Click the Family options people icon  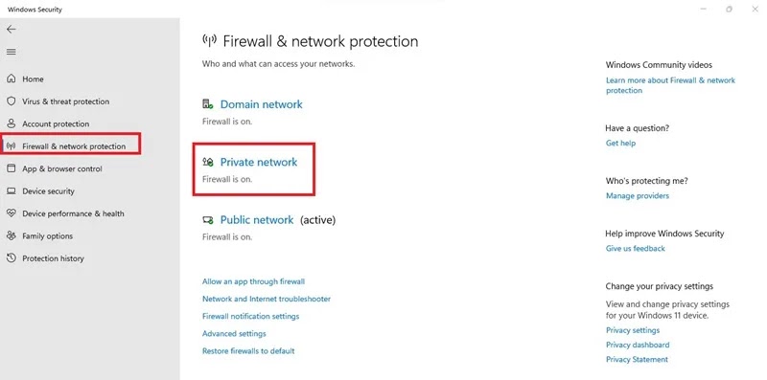(x=12, y=235)
